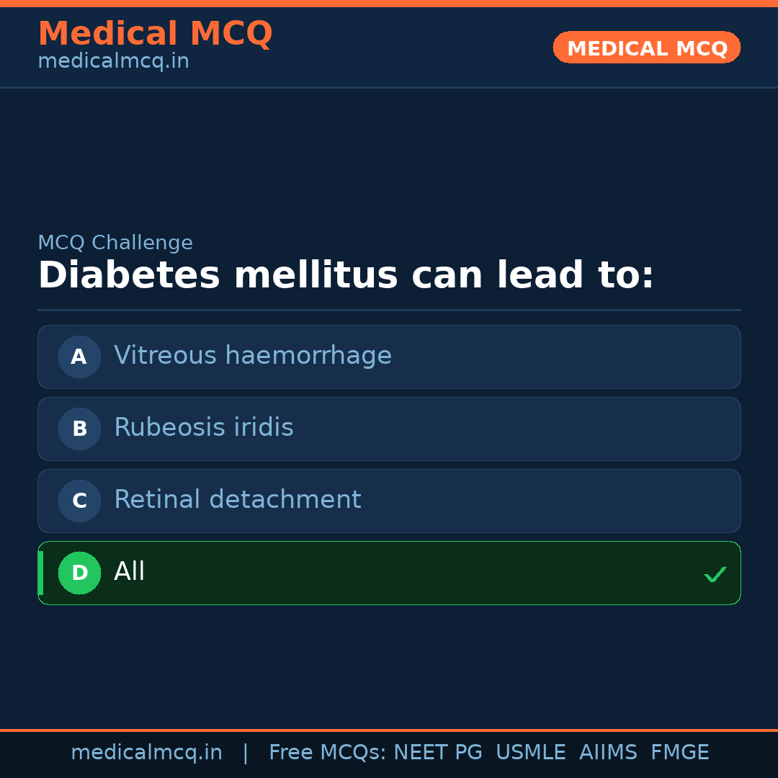Open medicalmcq.in link in the header

[x=113, y=61]
